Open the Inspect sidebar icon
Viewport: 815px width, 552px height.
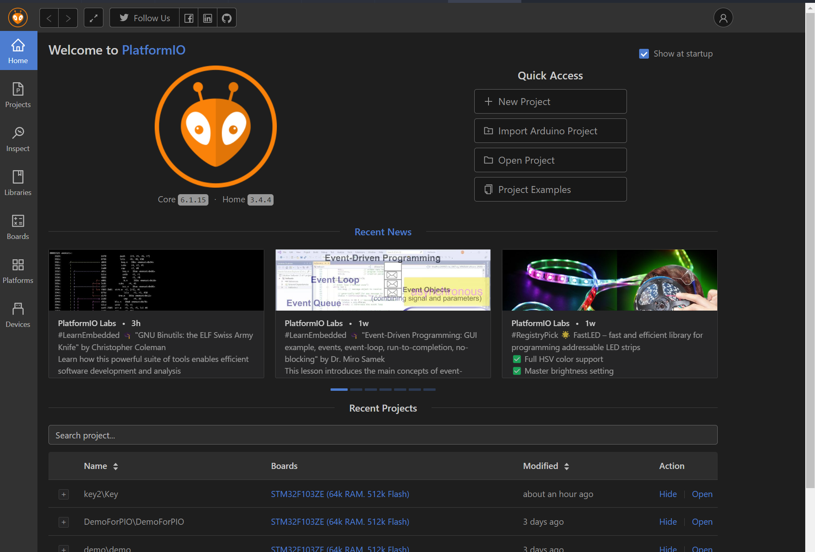pyautogui.click(x=18, y=139)
